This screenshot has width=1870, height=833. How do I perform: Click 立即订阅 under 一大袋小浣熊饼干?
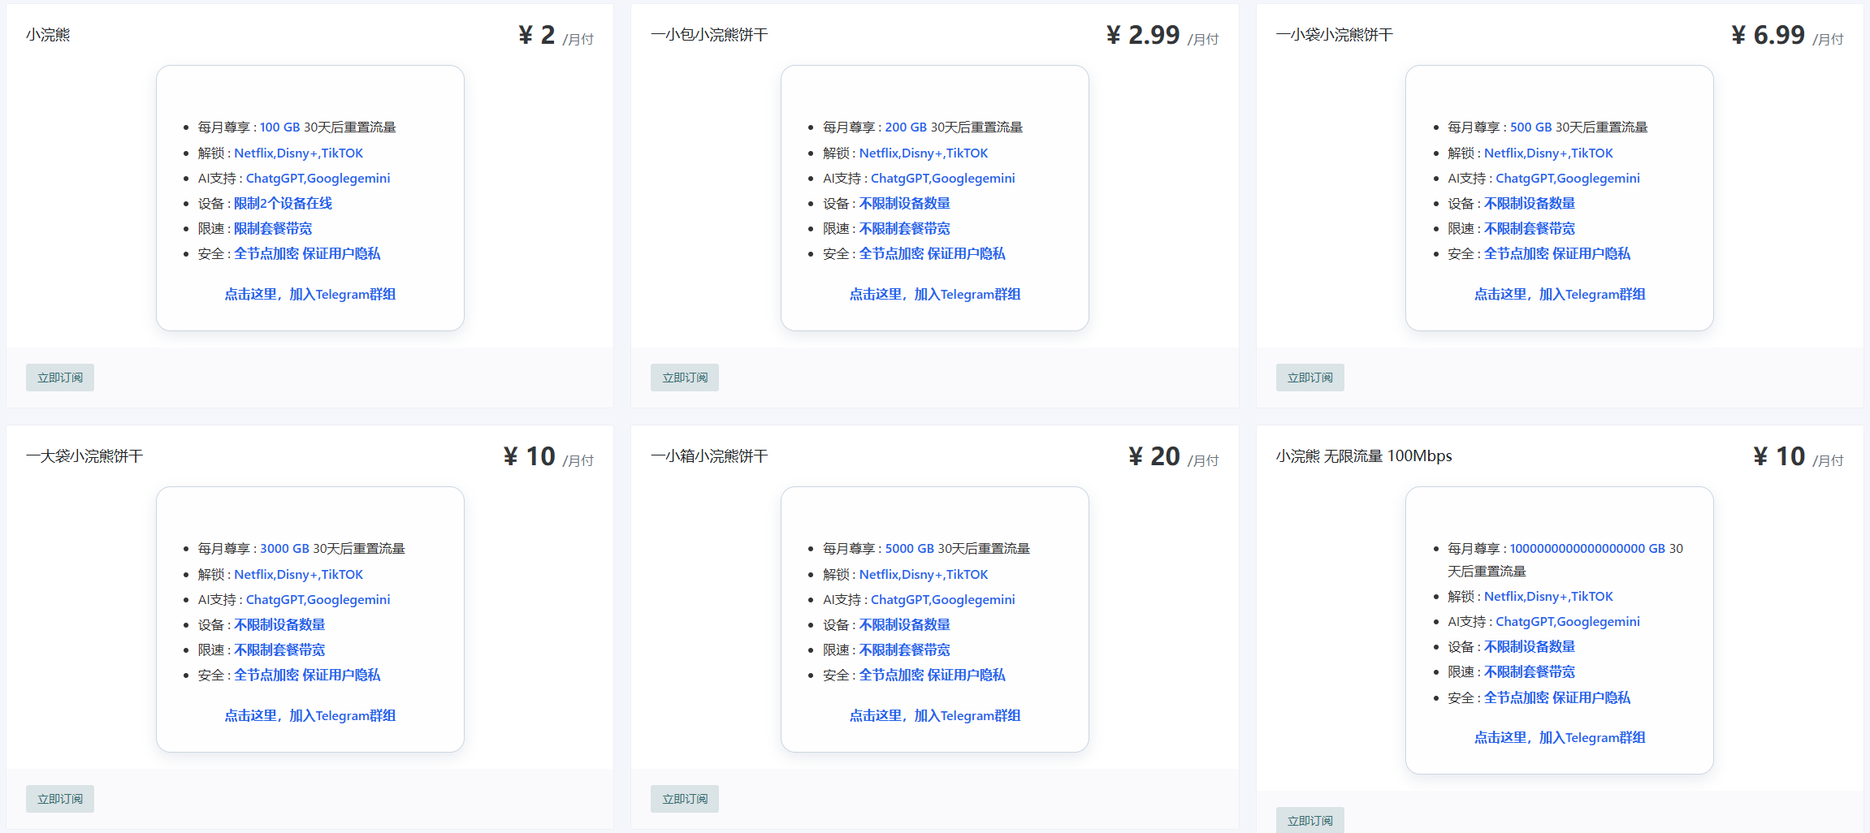tap(60, 799)
